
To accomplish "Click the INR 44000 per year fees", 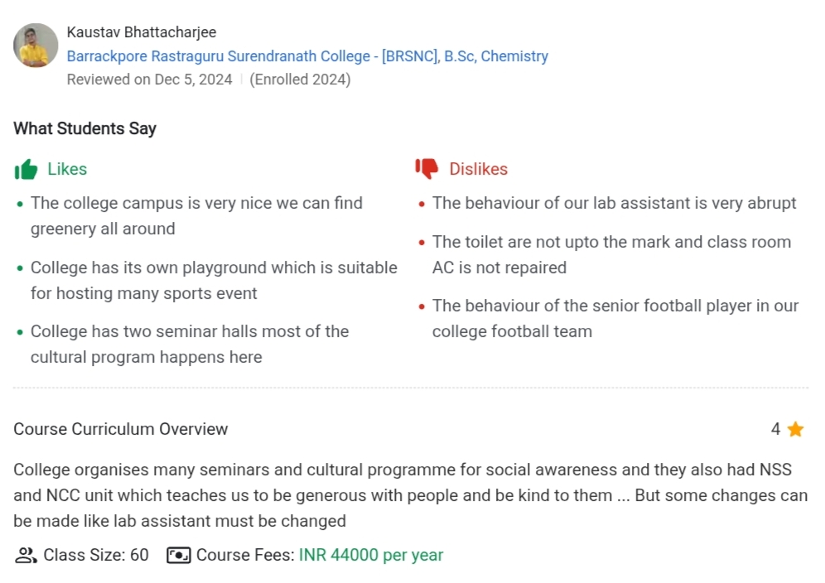I will [370, 555].
